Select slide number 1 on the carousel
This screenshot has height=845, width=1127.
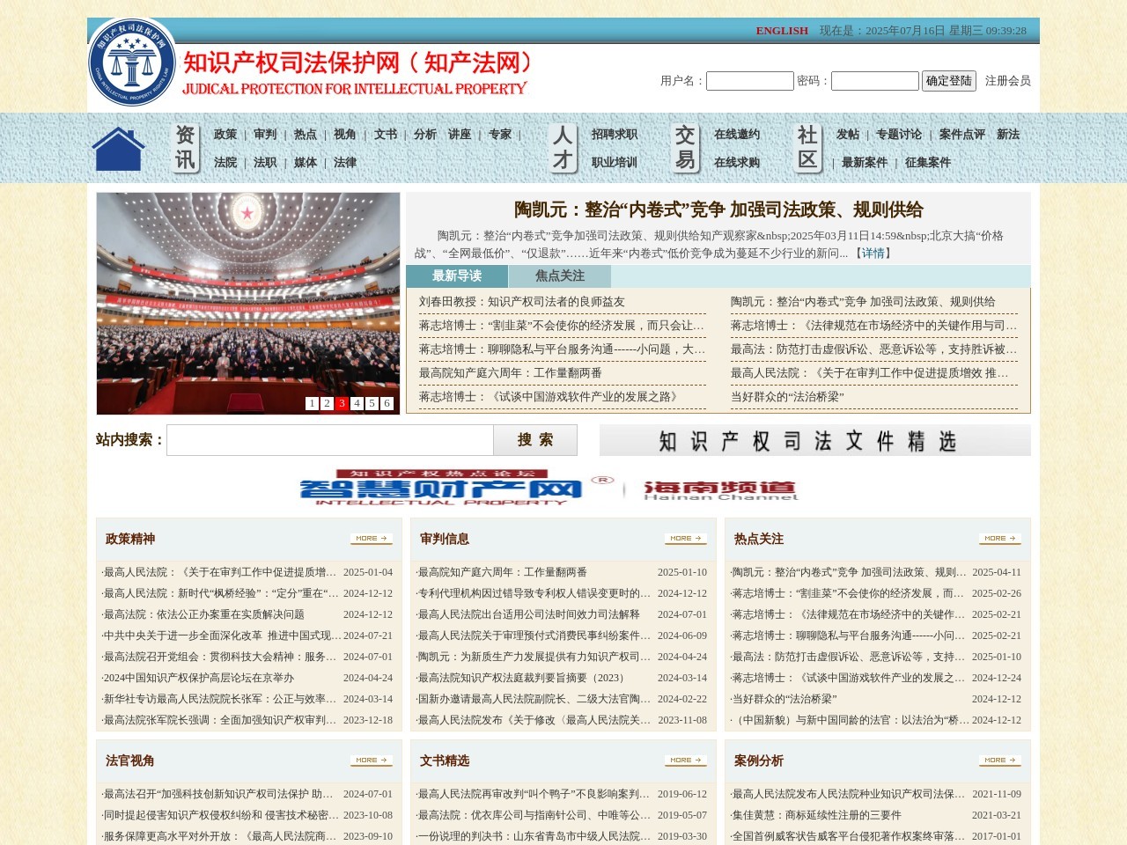tap(312, 403)
